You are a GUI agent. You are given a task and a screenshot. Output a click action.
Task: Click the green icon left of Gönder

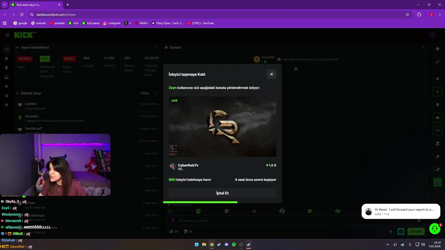coord(401,232)
